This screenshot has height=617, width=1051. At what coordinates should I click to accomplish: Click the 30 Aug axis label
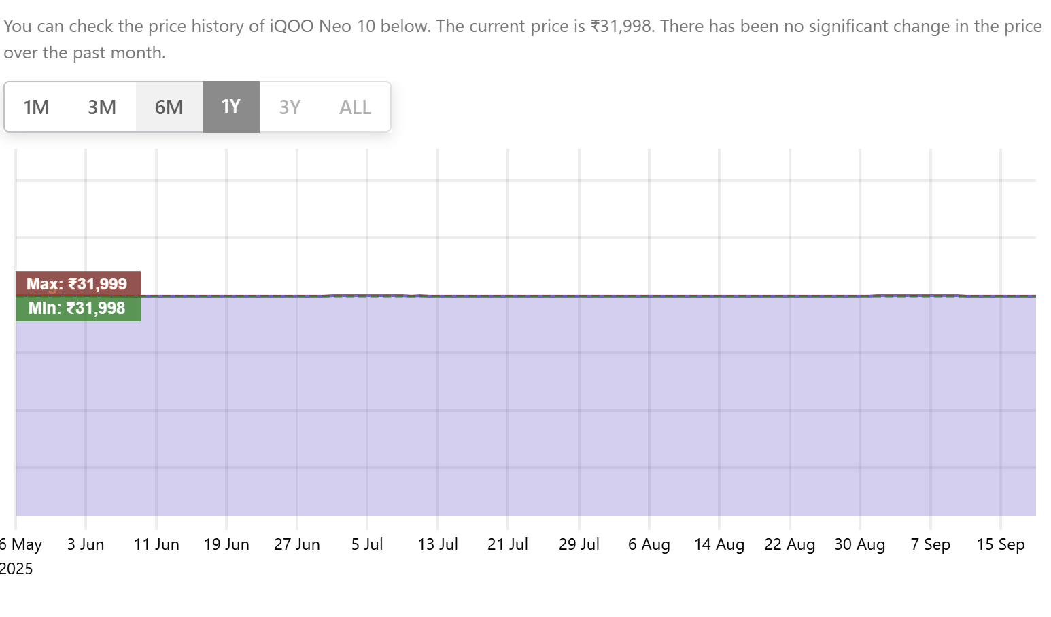pyautogui.click(x=860, y=544)
